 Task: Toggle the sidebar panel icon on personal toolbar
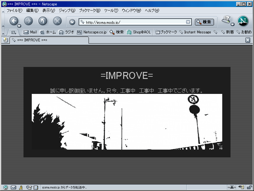coord(14,32)
